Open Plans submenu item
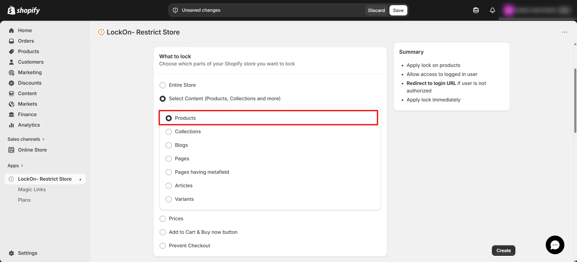The height and width of the screenshot is (262, 577). pos(24,200)
